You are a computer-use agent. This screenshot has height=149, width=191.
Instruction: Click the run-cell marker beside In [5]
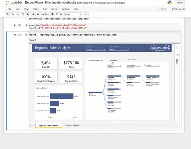(x=26, y=35)
